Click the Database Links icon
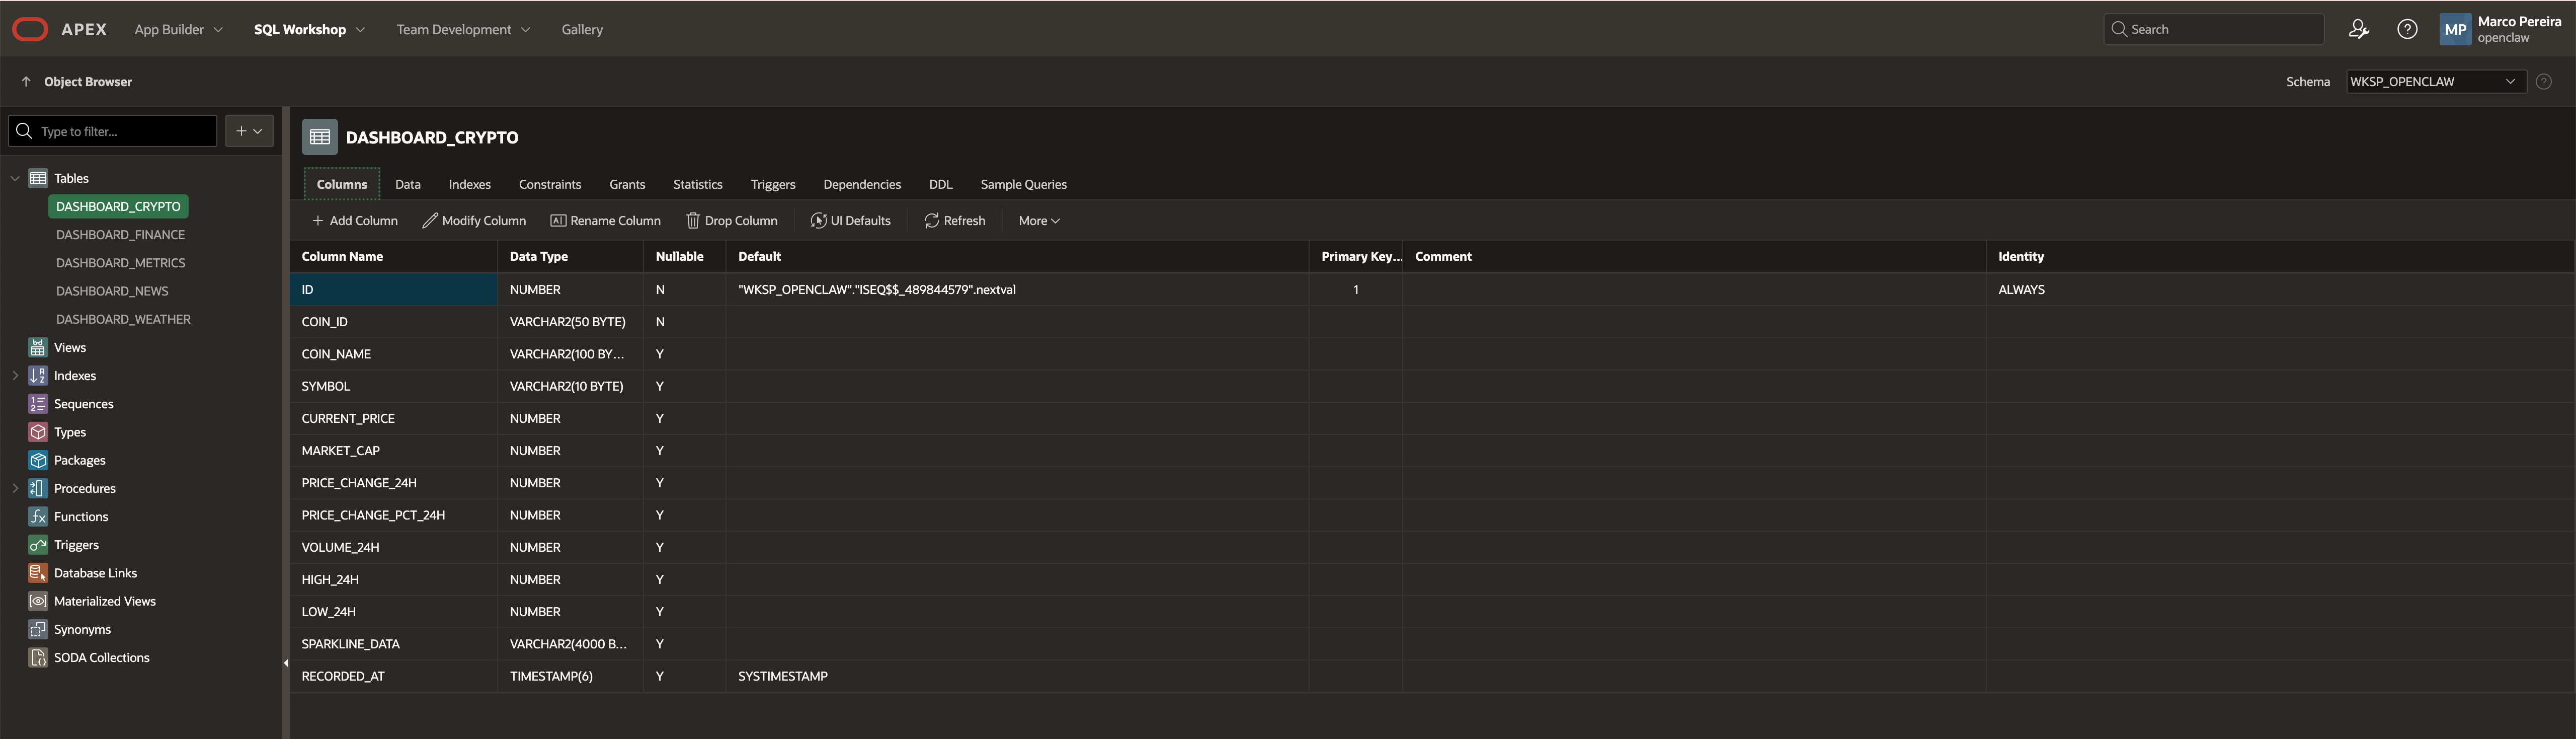 [x=38, y=573]
